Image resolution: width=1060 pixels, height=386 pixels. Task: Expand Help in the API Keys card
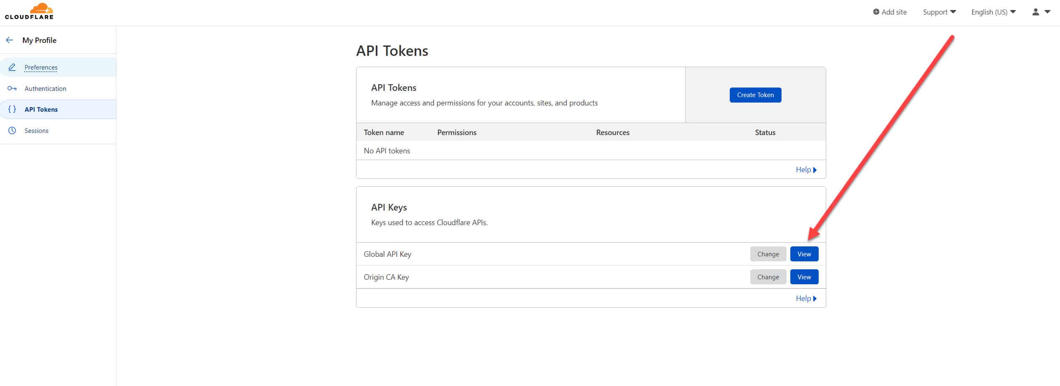(x=806, y=298)
